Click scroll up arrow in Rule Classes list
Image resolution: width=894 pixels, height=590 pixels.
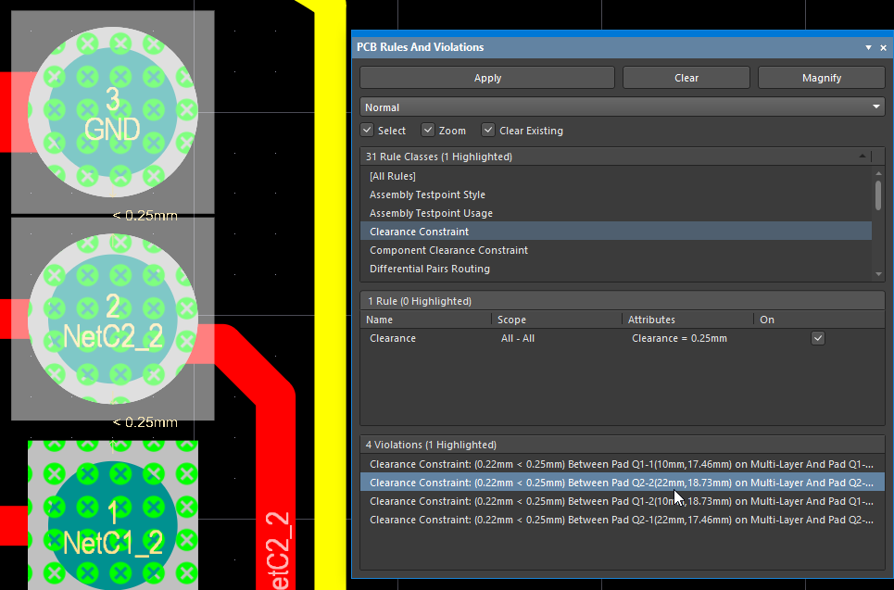(878, 173)
